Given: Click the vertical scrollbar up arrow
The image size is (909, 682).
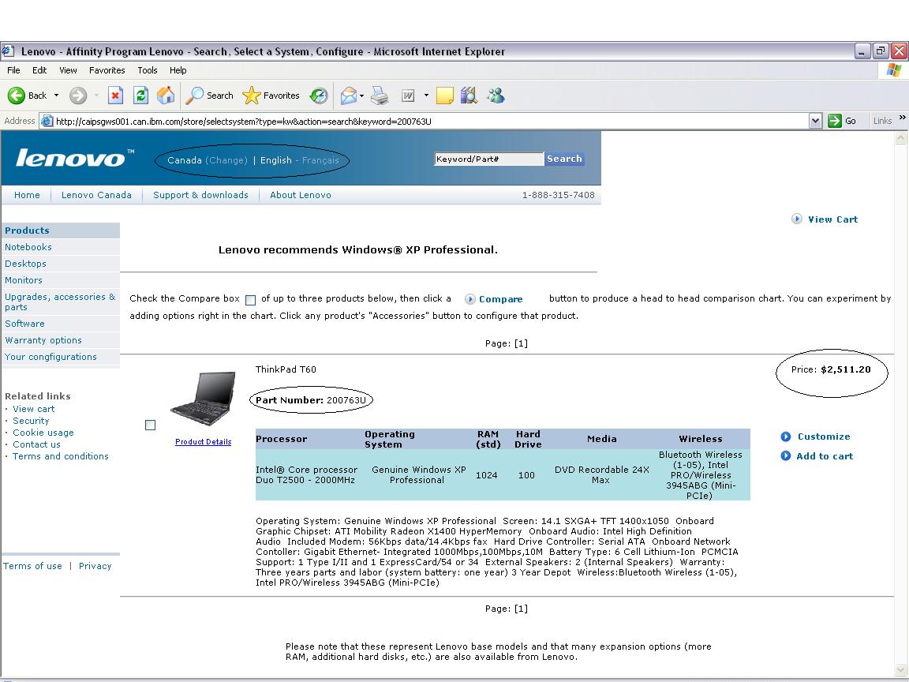Looking at the screenshot, I should coord(901,138).
